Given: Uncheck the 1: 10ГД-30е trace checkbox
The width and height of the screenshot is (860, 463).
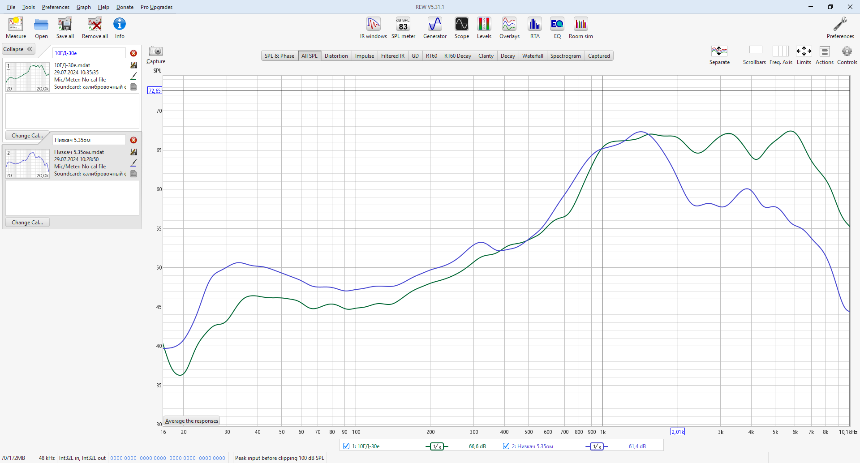Looking at the screenshot, I should (346, 446).
